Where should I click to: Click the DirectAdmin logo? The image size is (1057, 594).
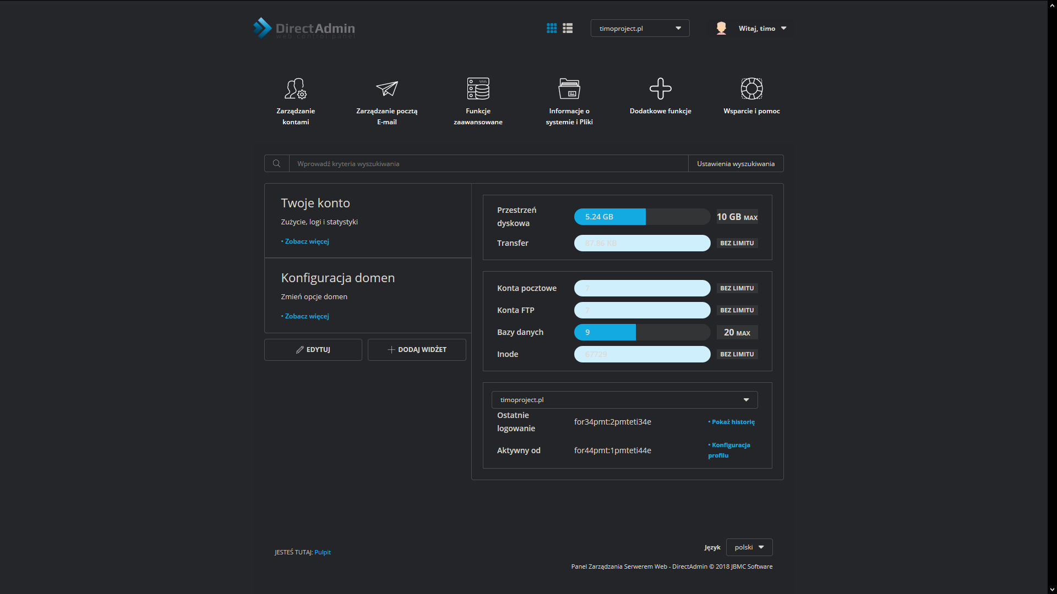click(304, 28)
